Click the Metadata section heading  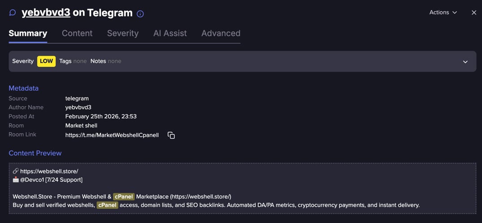pos(24,88)
